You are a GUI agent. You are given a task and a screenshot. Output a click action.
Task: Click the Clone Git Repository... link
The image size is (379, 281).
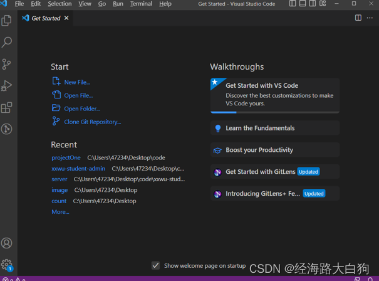(x=93, y=122)
